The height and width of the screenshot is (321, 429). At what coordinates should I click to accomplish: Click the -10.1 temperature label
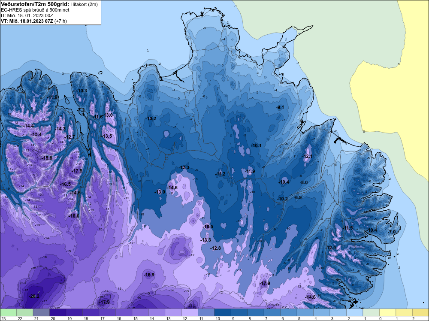pos(256,145)
